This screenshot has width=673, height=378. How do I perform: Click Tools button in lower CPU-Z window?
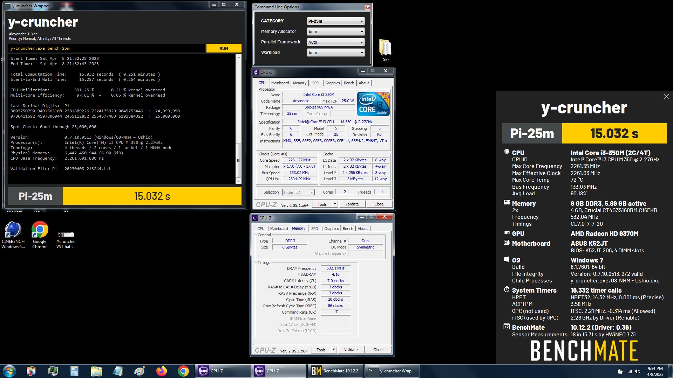click(321, 350)
